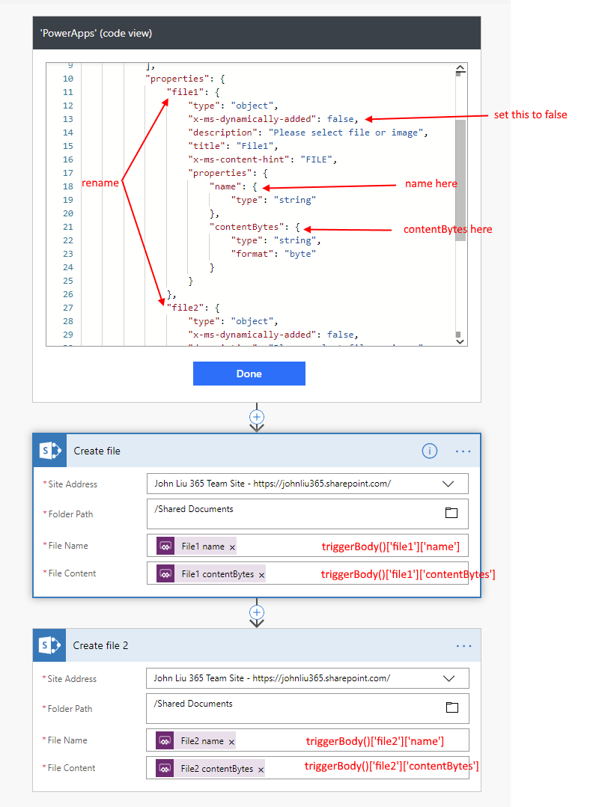Click the SharePoint icon on Create file
The image size is (599, 807).
[x=50, y=451]
